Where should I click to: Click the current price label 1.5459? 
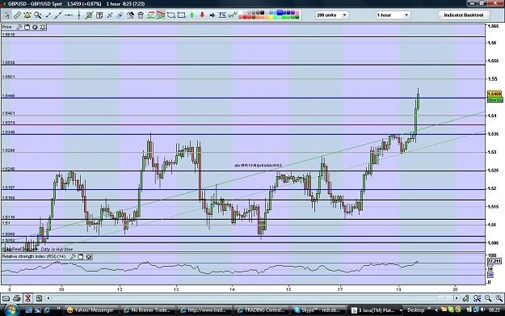[494, 94]
